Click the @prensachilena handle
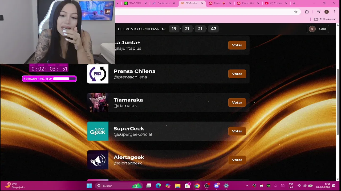Screen dimensions: 341x191 (x=130, y=77)
